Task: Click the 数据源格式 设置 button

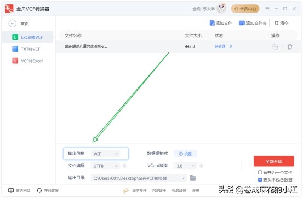Action: tap(185, 154)
